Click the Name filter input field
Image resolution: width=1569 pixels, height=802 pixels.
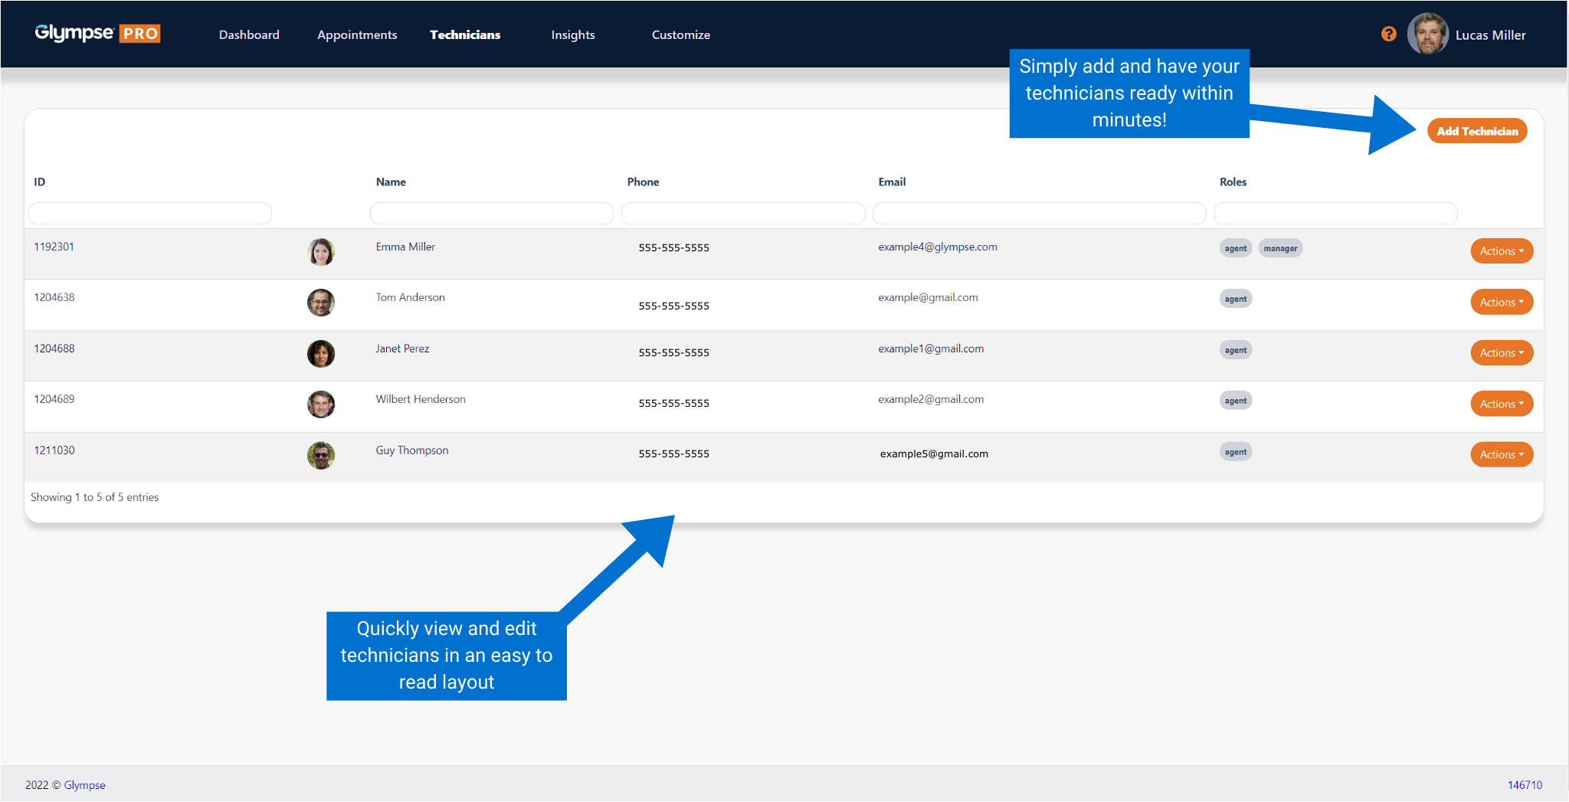coord(491,214)
